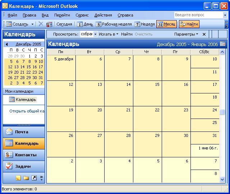Expand the Просмотреть field dropdown arrow
Image resolution: width=230 pixels, height=194 pixels.
point(95,34)
